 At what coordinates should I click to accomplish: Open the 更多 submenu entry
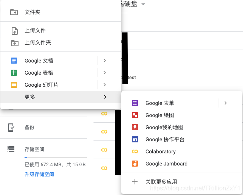(61, 97)
